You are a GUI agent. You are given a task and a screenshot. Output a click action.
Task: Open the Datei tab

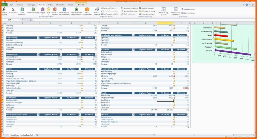click(4, 5)
